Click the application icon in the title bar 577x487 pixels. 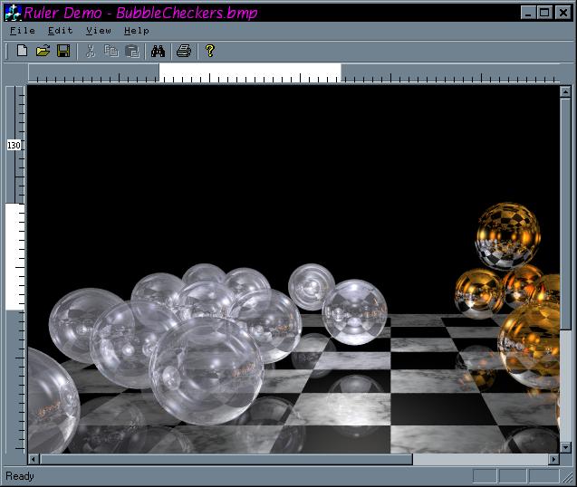tap(13, 12)
